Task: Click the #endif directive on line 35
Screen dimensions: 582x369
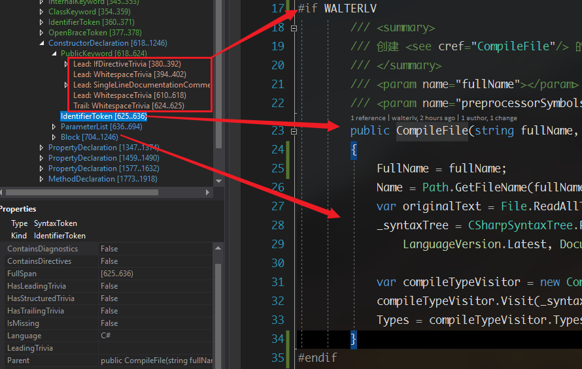Action: coord(317,358)
